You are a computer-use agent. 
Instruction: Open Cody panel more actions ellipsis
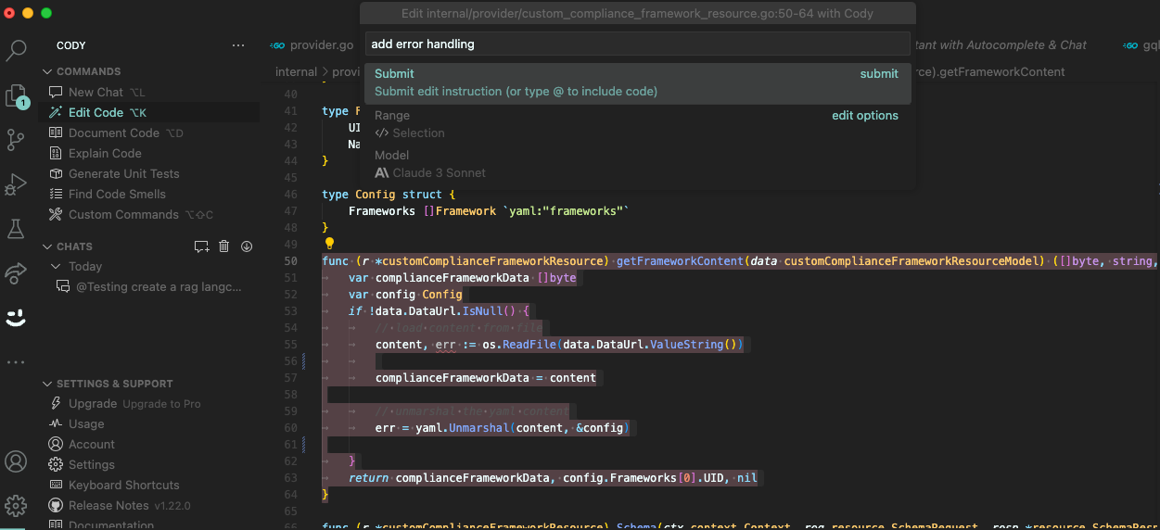click(238, 45)
